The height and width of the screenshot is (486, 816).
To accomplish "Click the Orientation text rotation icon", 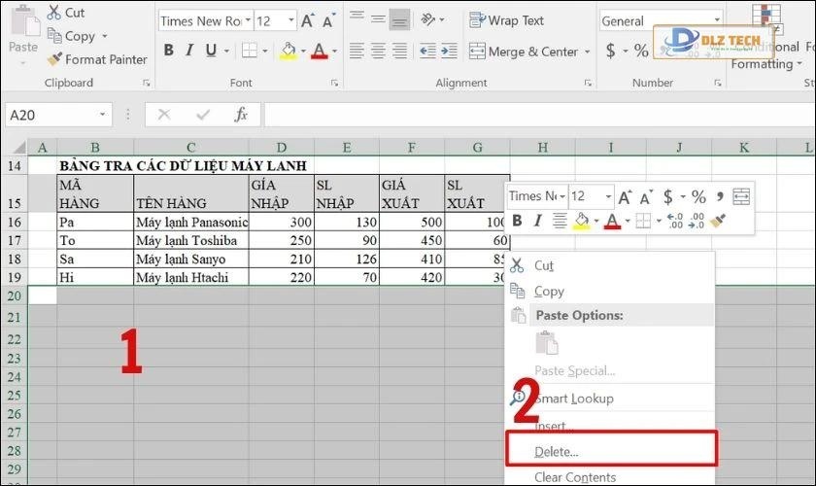I will point(428,19).
